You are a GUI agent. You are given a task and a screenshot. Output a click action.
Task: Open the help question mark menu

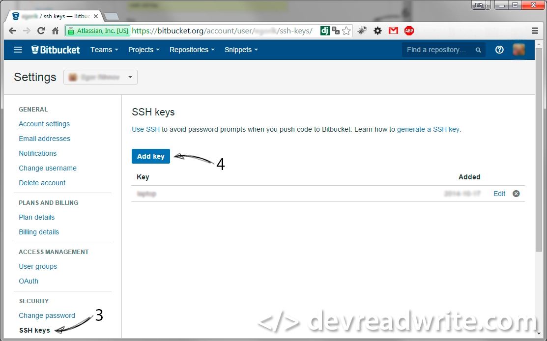click(499, 50)
